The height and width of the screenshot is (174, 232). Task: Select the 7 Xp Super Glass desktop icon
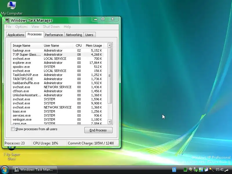[x=12, y=154]
